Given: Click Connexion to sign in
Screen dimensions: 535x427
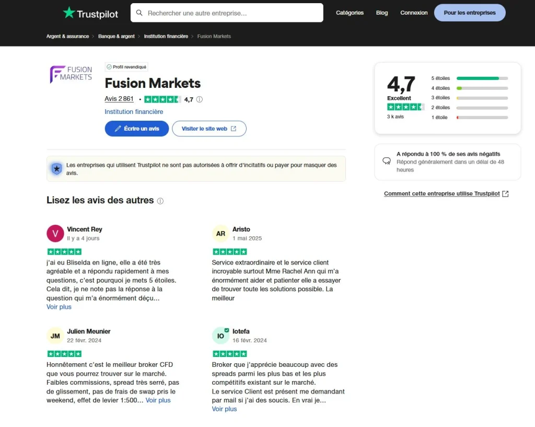Looking at the screenshot, I should (x=414, y=13).
